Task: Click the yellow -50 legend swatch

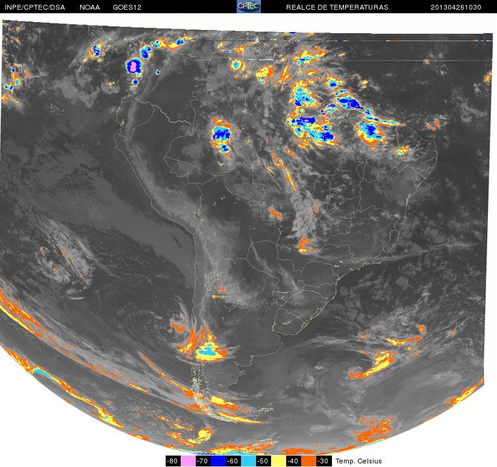Action: [278, 461]
